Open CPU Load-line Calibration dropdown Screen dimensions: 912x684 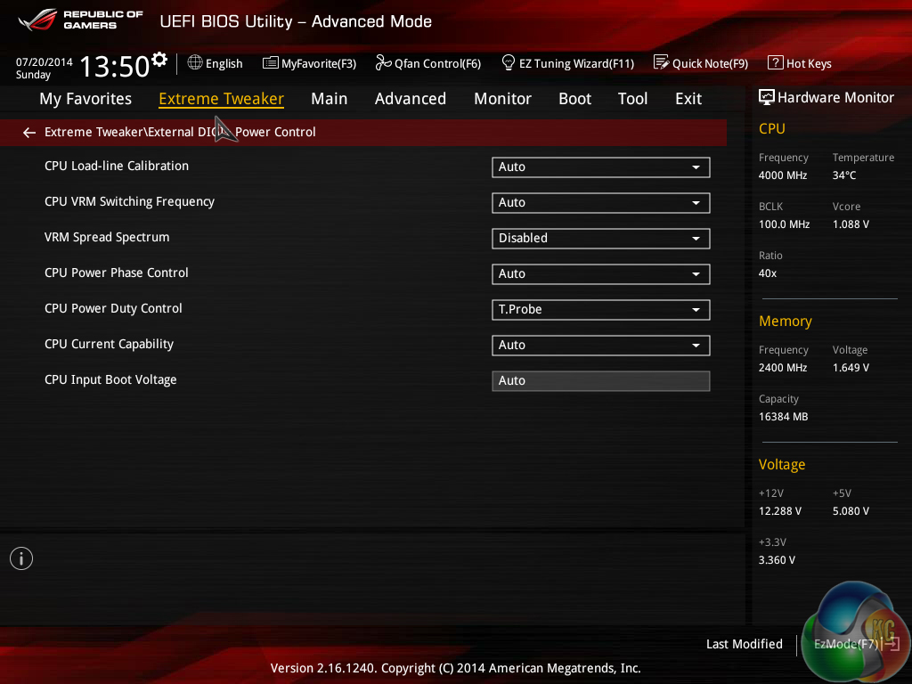(x=601, y=167)
